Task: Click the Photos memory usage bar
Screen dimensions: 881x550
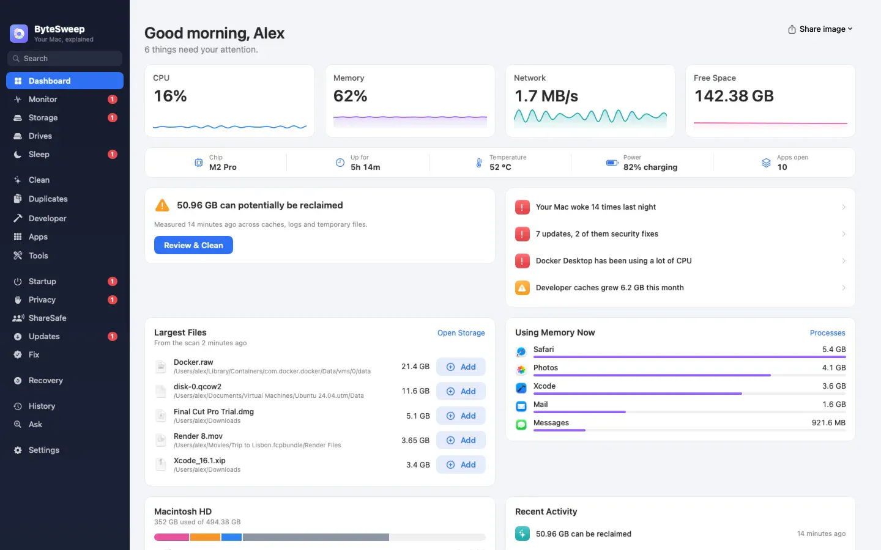Action: (x=690, y=375)
